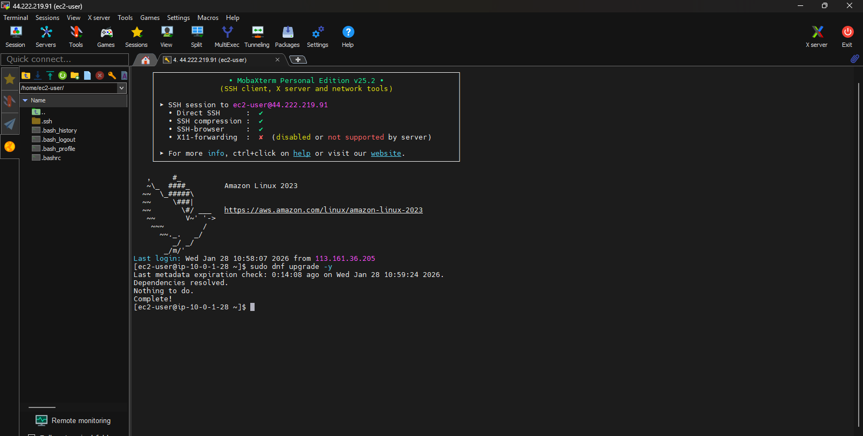This screenshot has width=863, height=436.
Task: Click ec2-user@44.222.219.91 in banner
Action: click(x=280, y=105)
